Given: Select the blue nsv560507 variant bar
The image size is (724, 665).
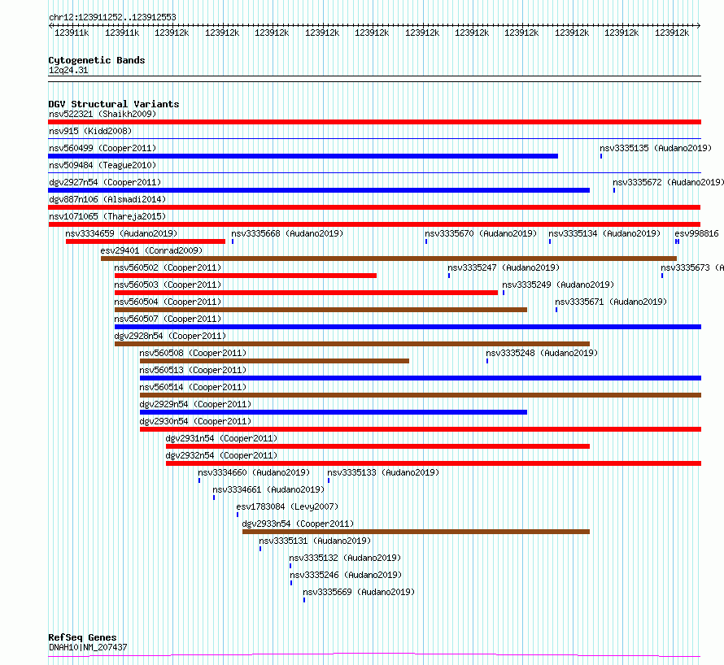Looking at the screenshot, I should tap(408, 327).
